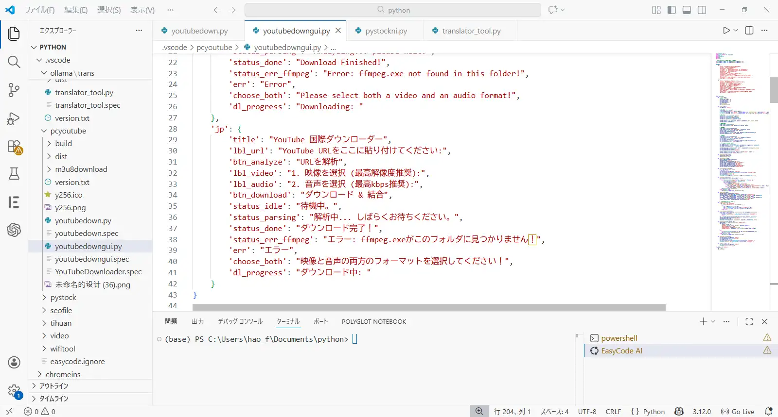Click the editor horizontal scrollbar
Screen dimensions: 778x417
point(429,307)
